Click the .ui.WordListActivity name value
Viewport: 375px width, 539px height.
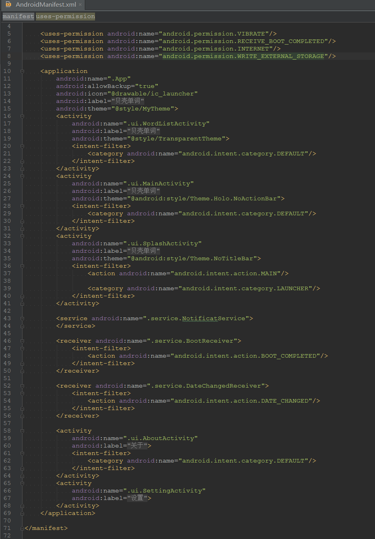(166, 124)
